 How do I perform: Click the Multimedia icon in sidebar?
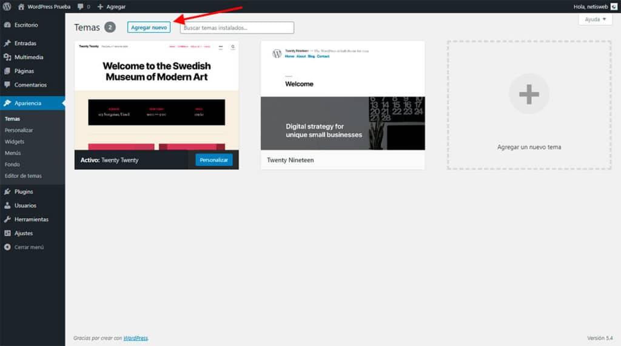pos(7,57)
